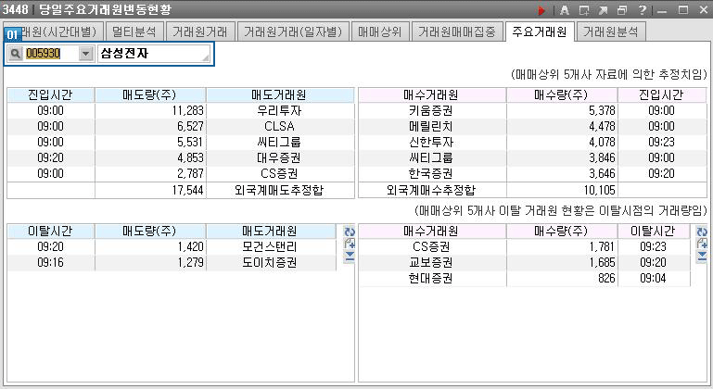
Task: Jump to bottom of left departed-sellers list
Action: pyautogui.click(x=350, y=257)
